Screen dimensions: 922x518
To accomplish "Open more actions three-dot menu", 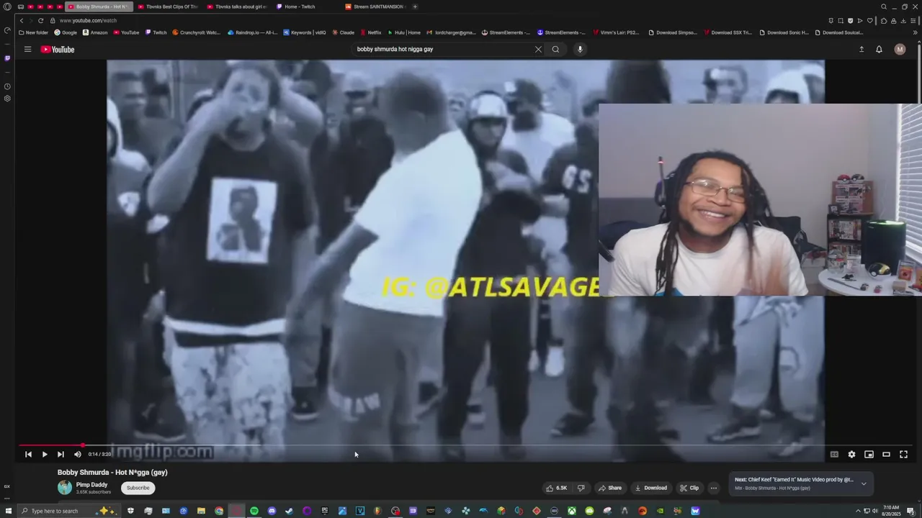I will pyautogui.click(x=714, y=488).
